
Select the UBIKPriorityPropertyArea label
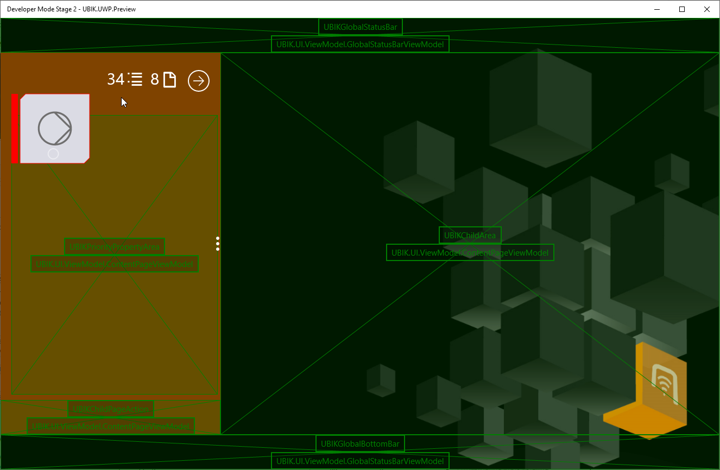tap(115, 247)
